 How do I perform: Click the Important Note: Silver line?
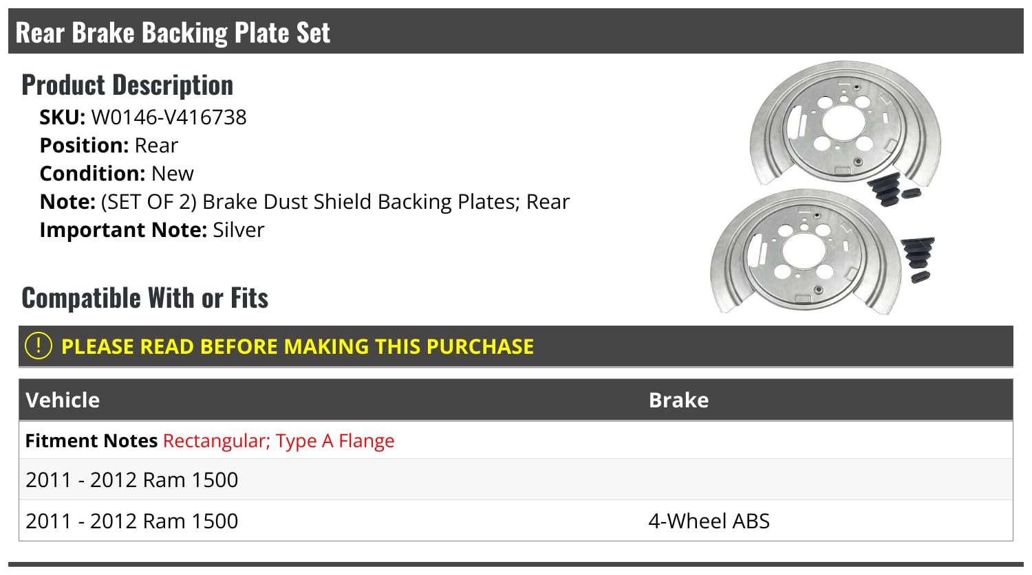pos(151,230)
